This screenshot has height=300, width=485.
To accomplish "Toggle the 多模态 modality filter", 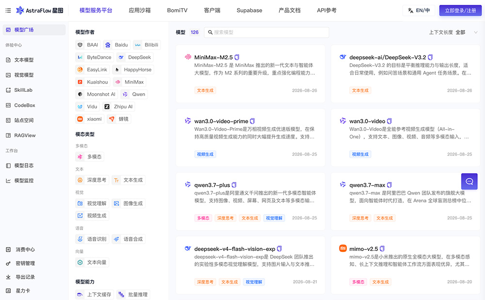I will click(x=90, y=157).
